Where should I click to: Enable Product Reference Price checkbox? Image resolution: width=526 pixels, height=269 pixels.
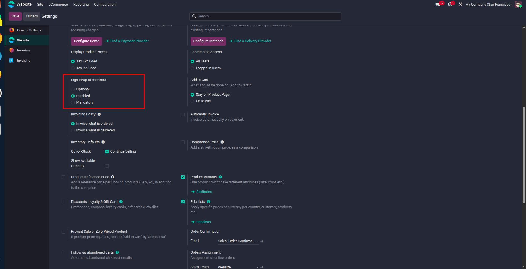[x=63, y=177]
